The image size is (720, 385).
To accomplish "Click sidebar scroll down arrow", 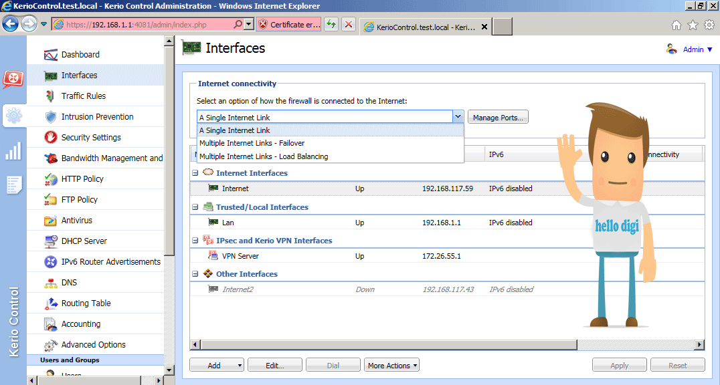I will pyautogui.click(x=169, y=370).
